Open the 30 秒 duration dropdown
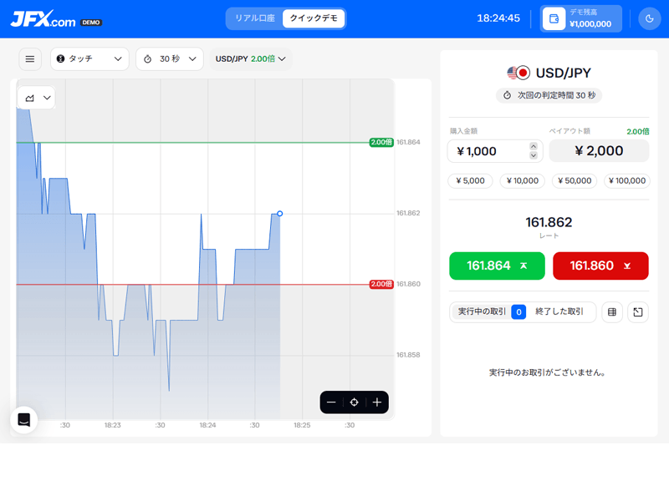 [170, 58]
